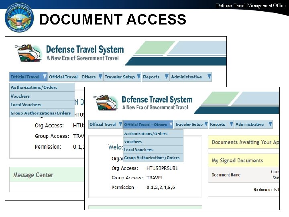Select Local Vouchers under Official Travel - Others
The height and width of the screenshot is (217, 289).
[x=153, y=149]
